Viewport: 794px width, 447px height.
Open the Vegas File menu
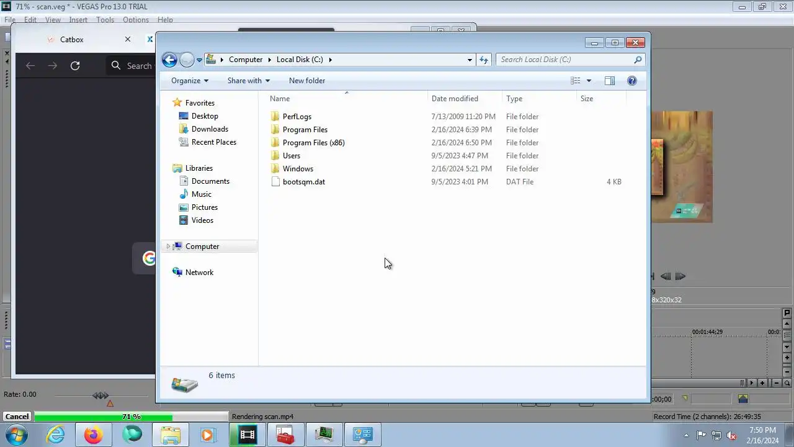pos(10,20)
